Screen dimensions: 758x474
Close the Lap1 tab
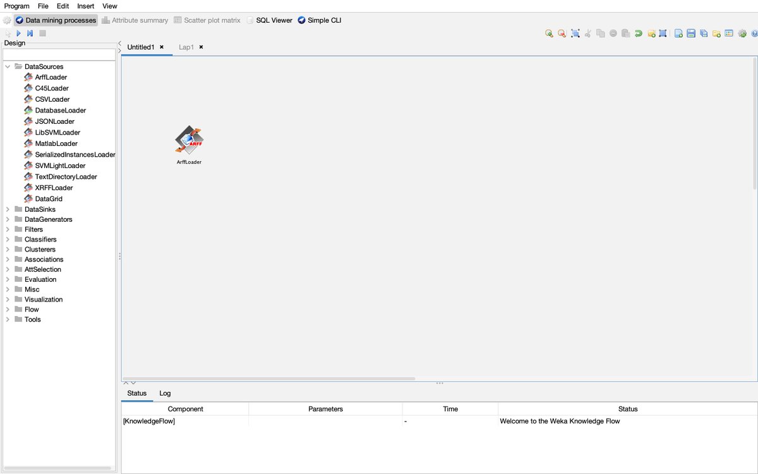tap(201, 47)
